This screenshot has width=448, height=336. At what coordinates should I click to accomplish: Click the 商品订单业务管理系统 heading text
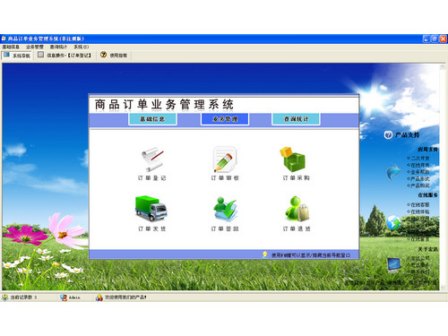(x=164, y=105)
